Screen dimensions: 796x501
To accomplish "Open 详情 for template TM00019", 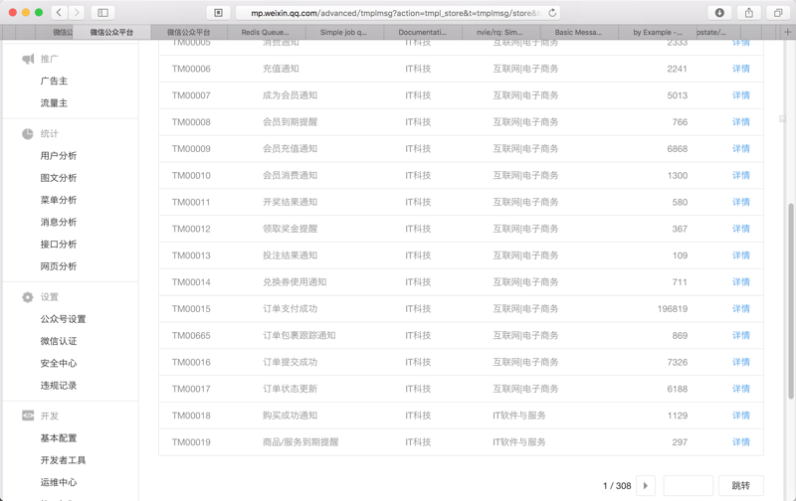I will coord(740,442).
